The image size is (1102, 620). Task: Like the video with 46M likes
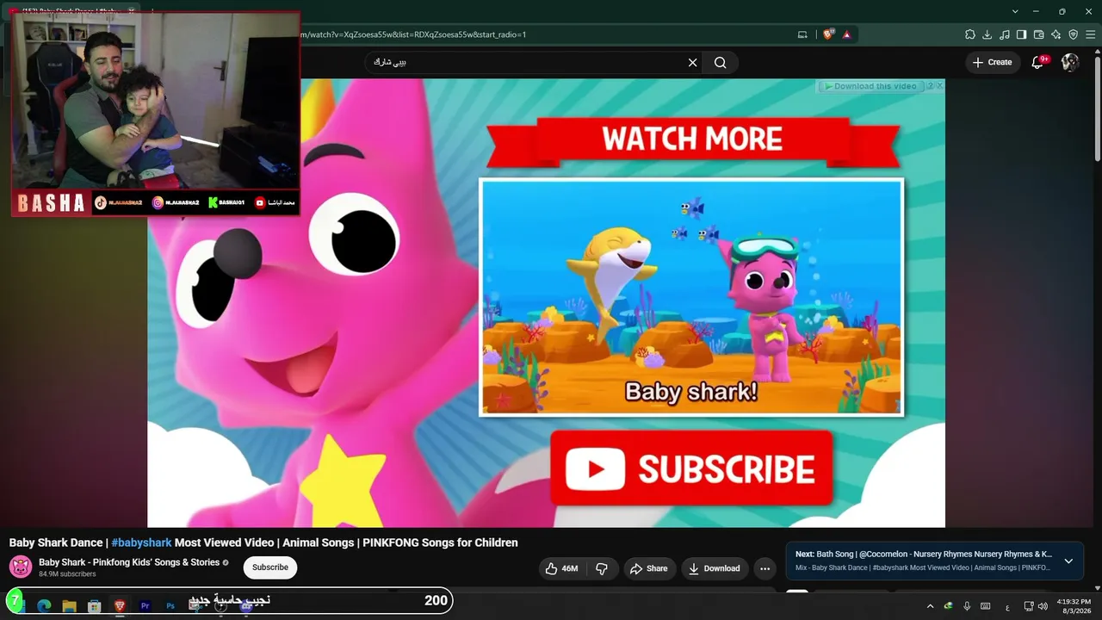tap(561, 568)
